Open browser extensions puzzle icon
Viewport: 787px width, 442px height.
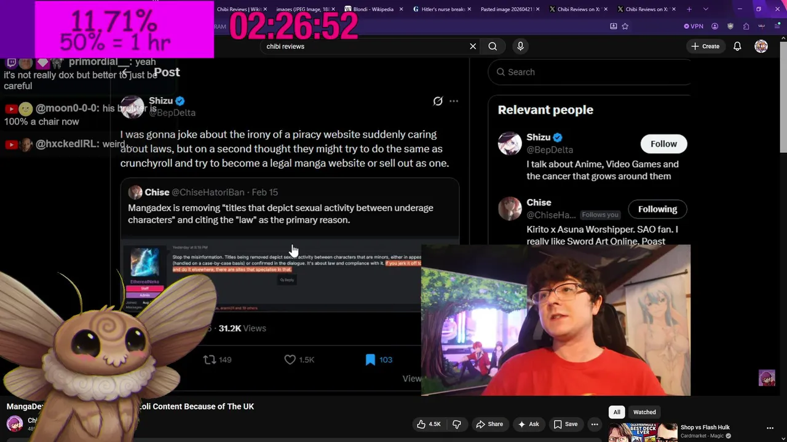click(746, 26)
